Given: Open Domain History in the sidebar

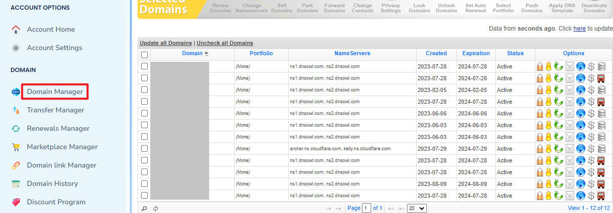Looking at the screenshot, I should pyautogui.click(x=52, y=183).
